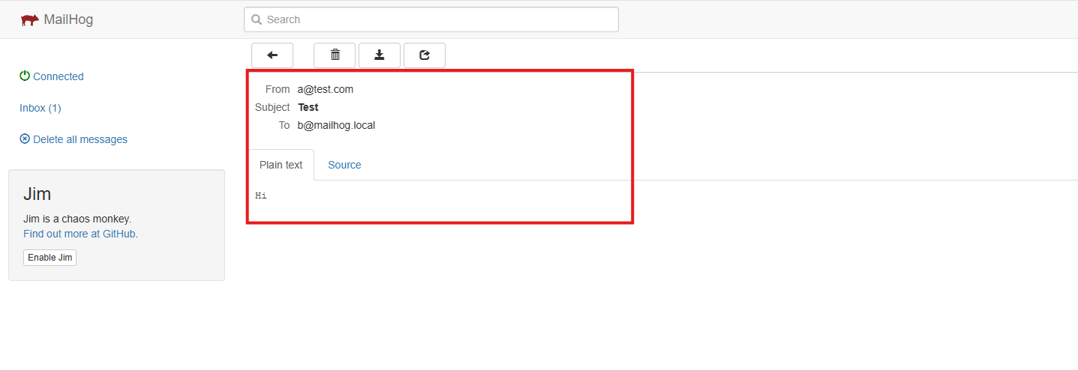Go back using the left arrow button
The height and width of the screenshot is (370, 1078).
click(x=272, y=55)
